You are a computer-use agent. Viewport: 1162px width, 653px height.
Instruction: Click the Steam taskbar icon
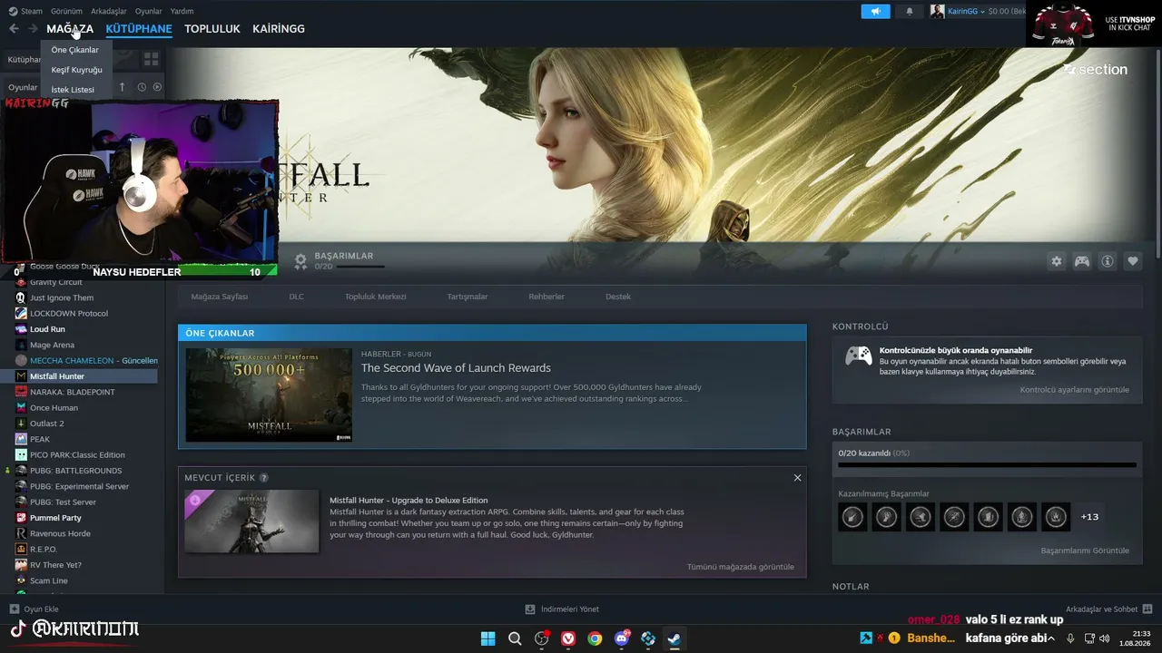(x=675, y=638)
